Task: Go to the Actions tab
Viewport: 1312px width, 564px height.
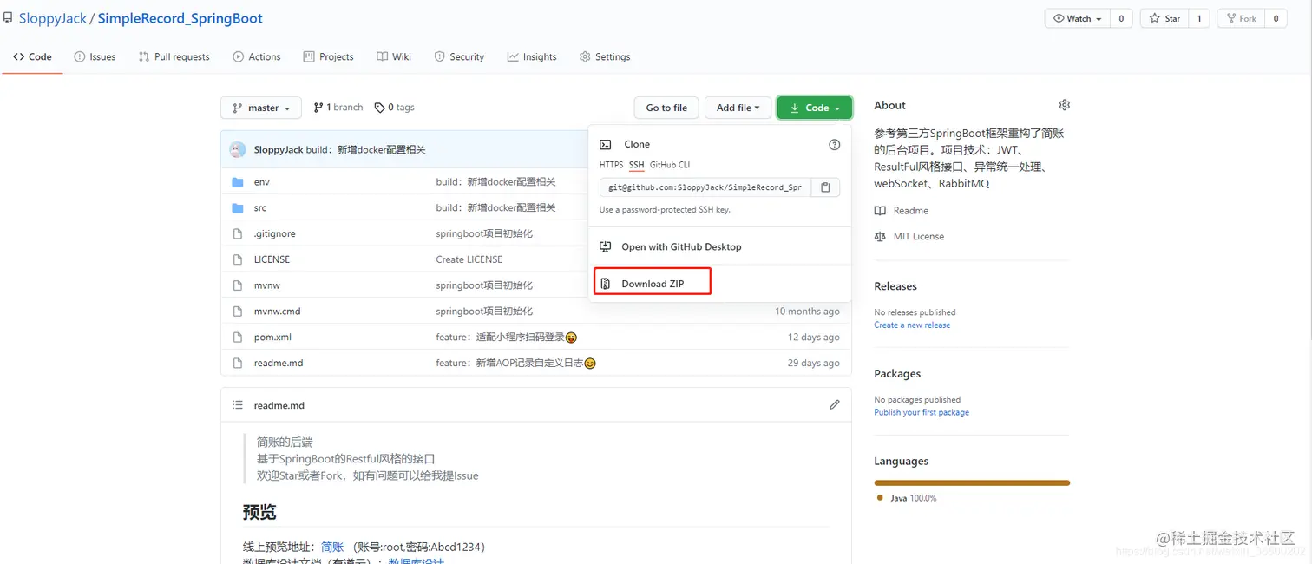Action: click(x=257, y=57)
